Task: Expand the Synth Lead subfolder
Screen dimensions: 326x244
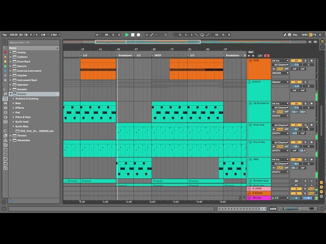Action: [x=13, y=122]
